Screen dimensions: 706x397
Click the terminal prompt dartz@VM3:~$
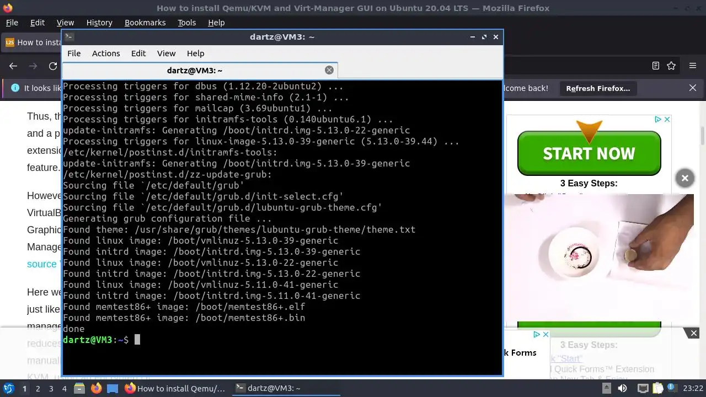coord(96,340)
